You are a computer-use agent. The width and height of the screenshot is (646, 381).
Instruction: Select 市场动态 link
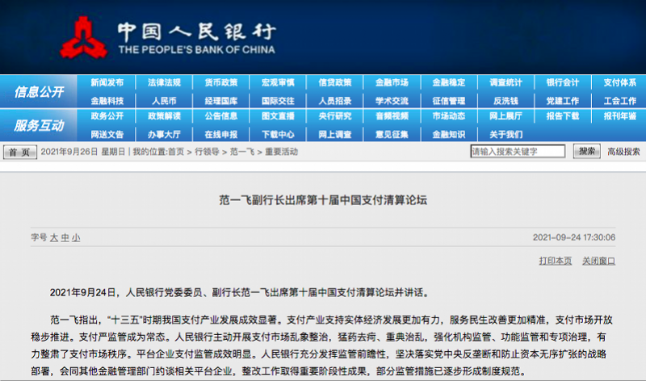click(x=449, y=116)
